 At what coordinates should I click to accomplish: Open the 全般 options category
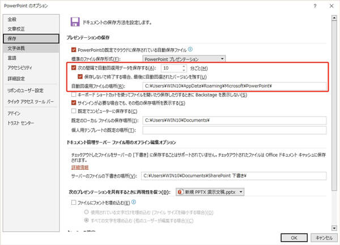[31, 19]
